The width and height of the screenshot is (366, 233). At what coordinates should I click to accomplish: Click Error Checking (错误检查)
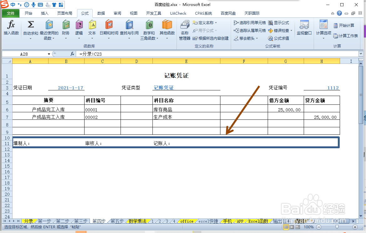278,31
